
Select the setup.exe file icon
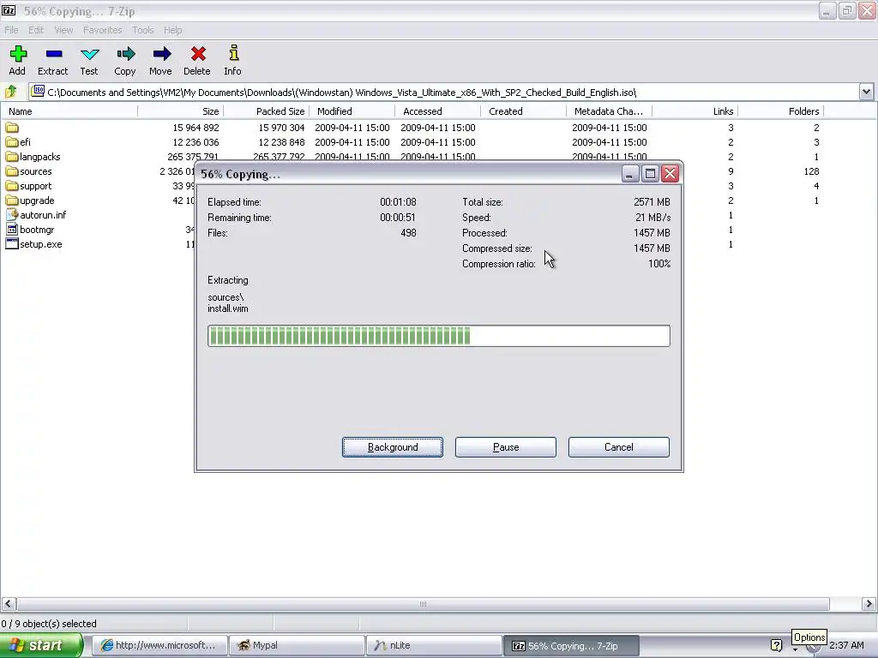[12, 244]
